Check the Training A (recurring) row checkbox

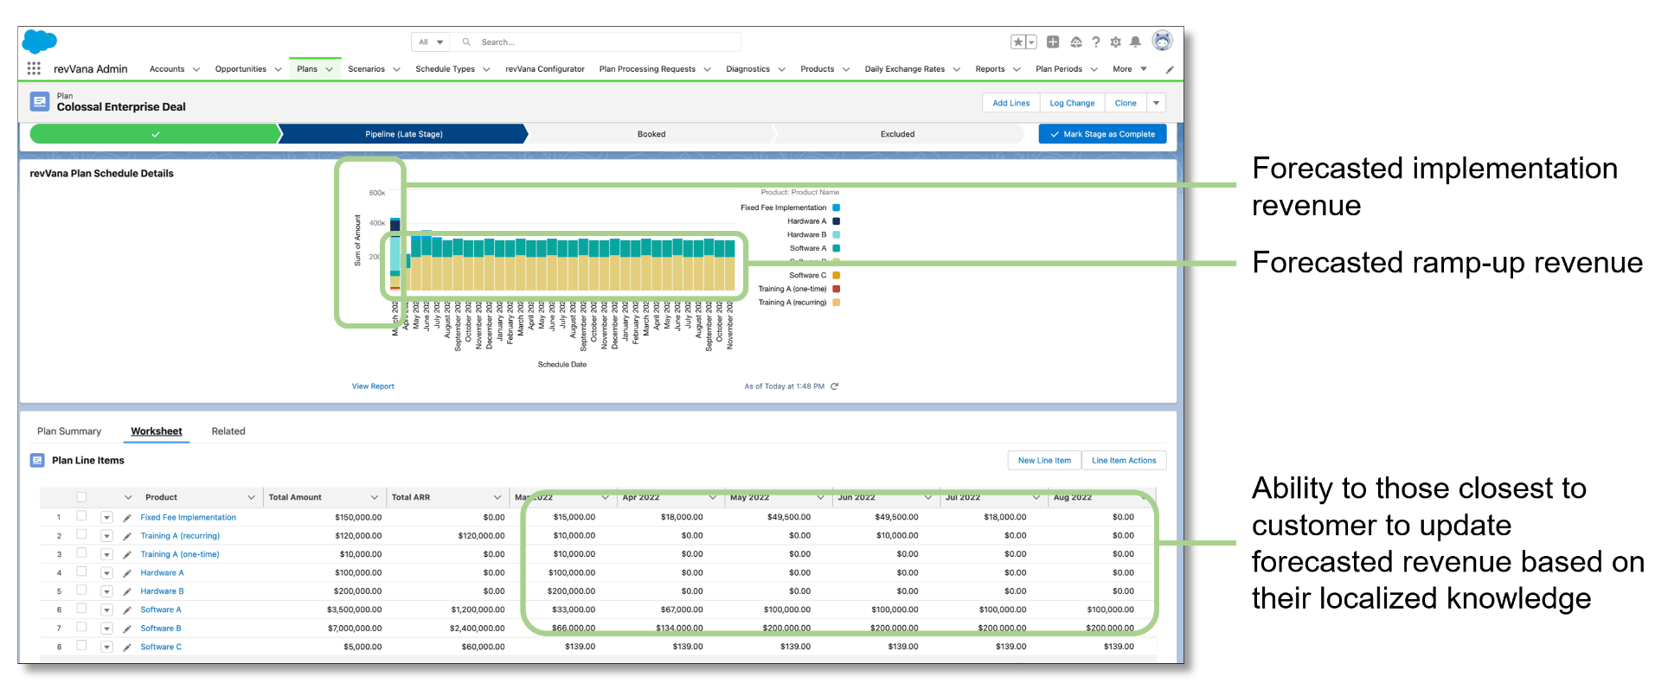coord(81,534)
